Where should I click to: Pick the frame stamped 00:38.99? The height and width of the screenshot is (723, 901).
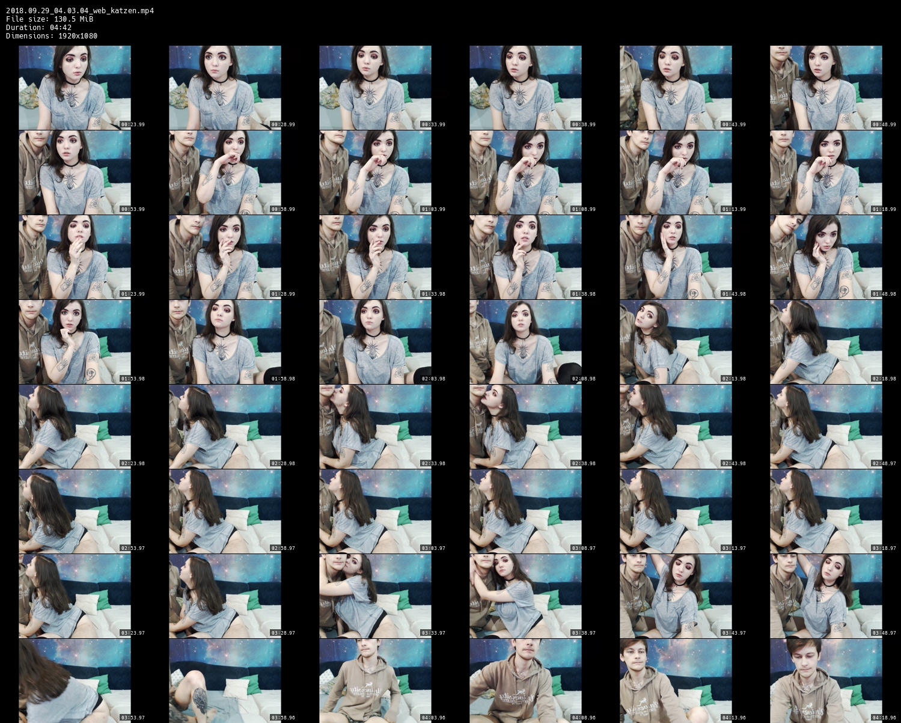[526, 88]
